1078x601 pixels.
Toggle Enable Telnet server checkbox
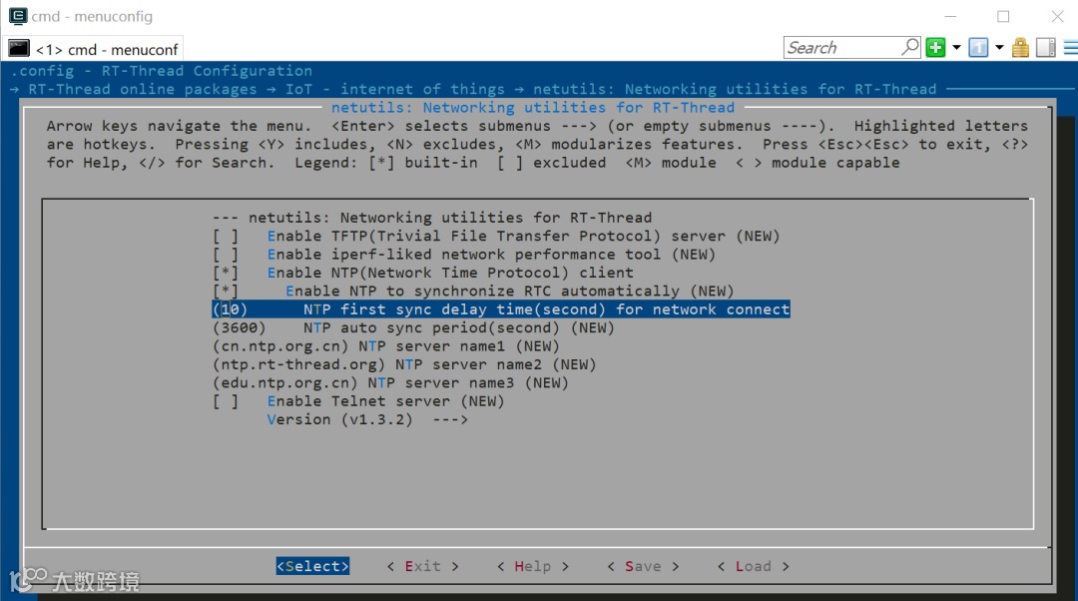[226, 401]
